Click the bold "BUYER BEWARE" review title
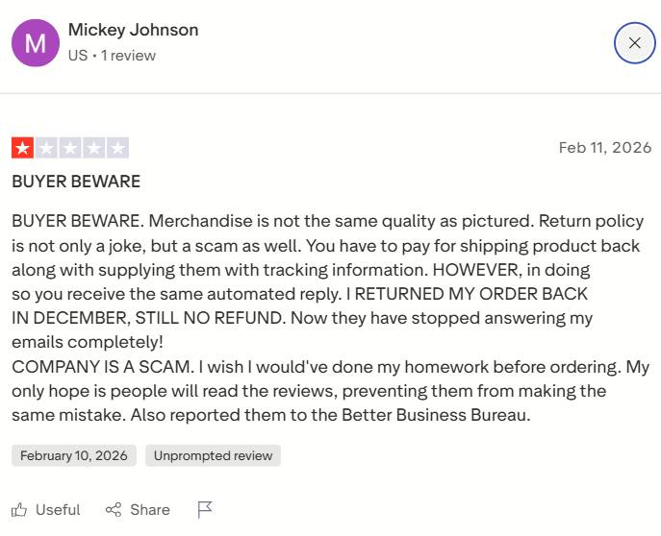The image size is (661, 536). (x=76, y=182)
